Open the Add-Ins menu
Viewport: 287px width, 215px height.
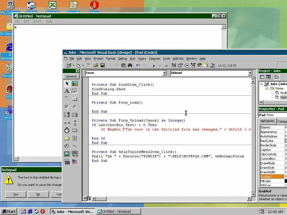(x=178, y=59)
